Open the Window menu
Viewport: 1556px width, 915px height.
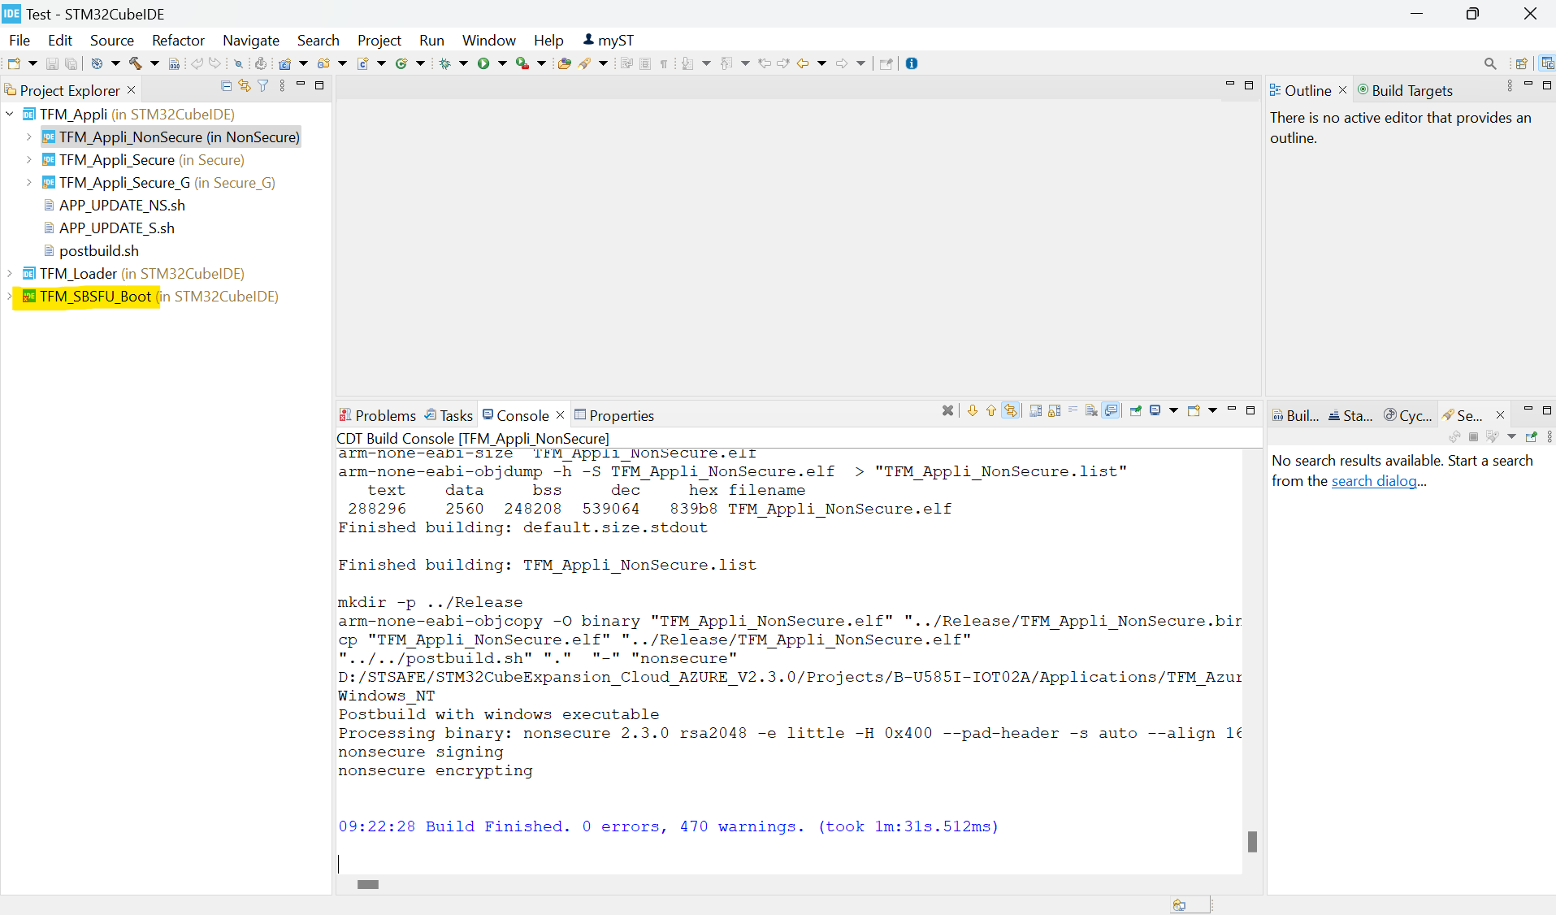(x=488, y=40)
